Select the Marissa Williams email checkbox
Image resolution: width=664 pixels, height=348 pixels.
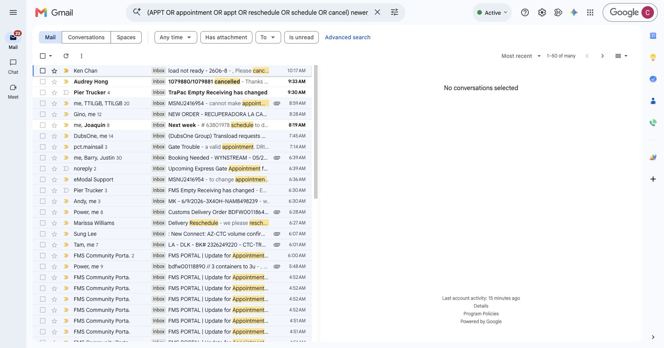[43, 223]
